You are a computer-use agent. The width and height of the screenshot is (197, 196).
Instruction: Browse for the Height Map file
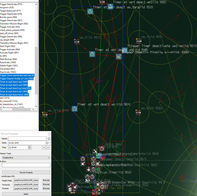pyautogui.click(x=46, y=180)
